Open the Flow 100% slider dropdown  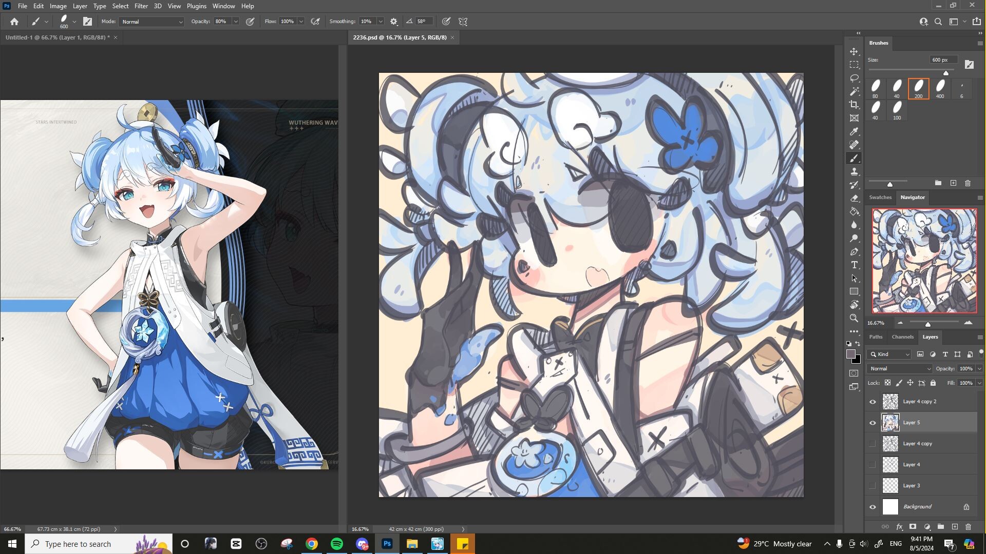(x=301, y=22)
